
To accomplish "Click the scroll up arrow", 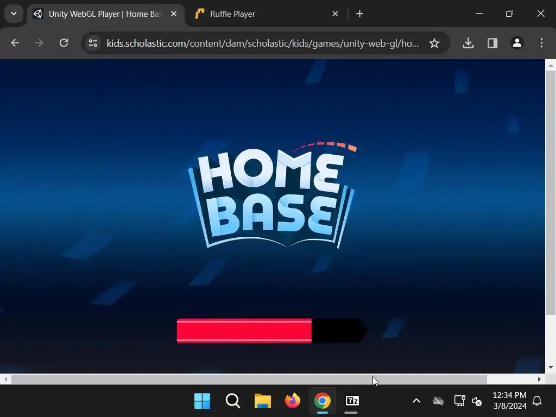I will (x=551, y=65).
